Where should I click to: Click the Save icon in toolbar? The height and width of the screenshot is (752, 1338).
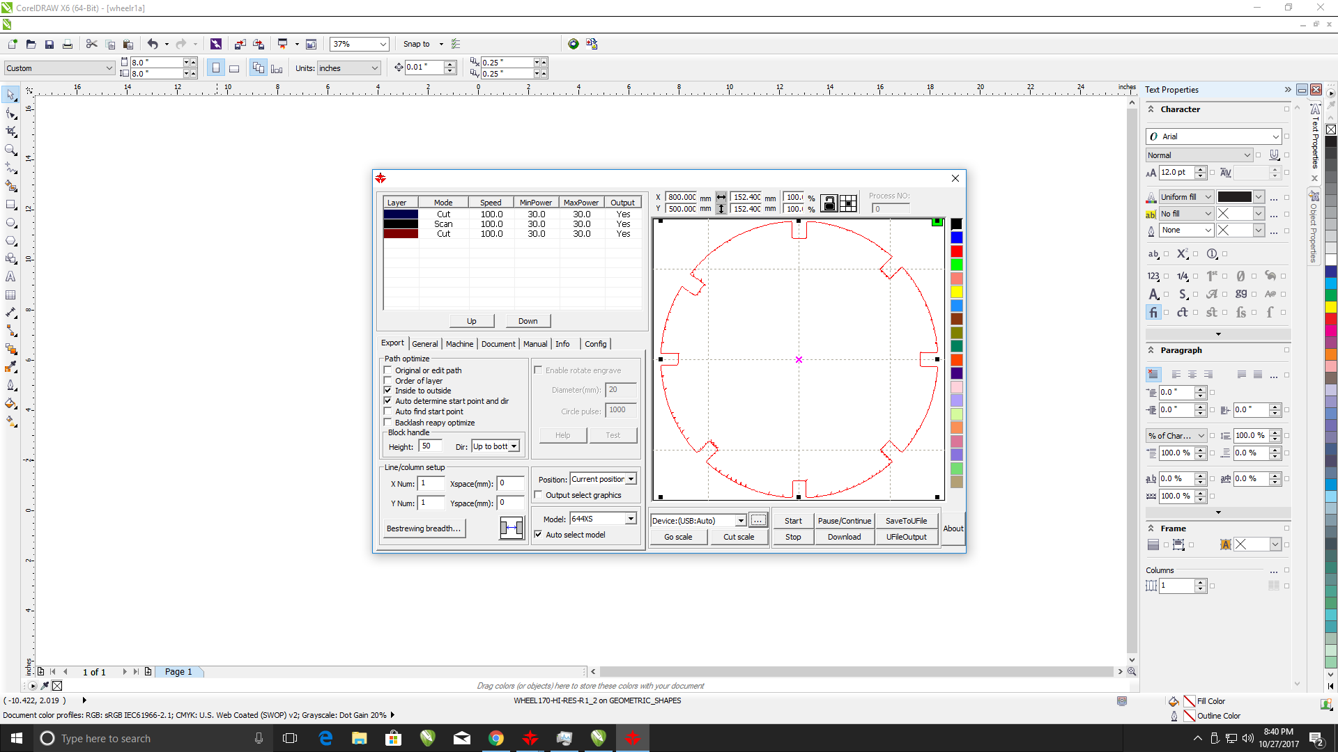[49, 44]
